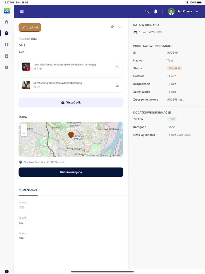Open the hamburger navigation menu
The image size is (205, 274).
point(22,11)
